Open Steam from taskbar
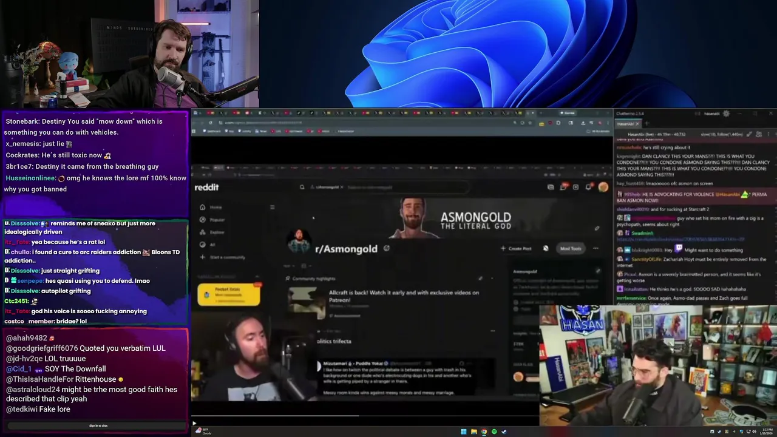Viewport: 777px width, 437px height. point(504,432)
